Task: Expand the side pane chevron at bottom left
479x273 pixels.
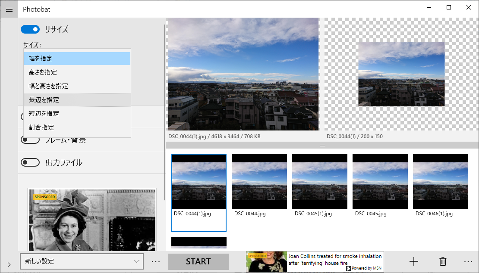Action: click(9, 265)
